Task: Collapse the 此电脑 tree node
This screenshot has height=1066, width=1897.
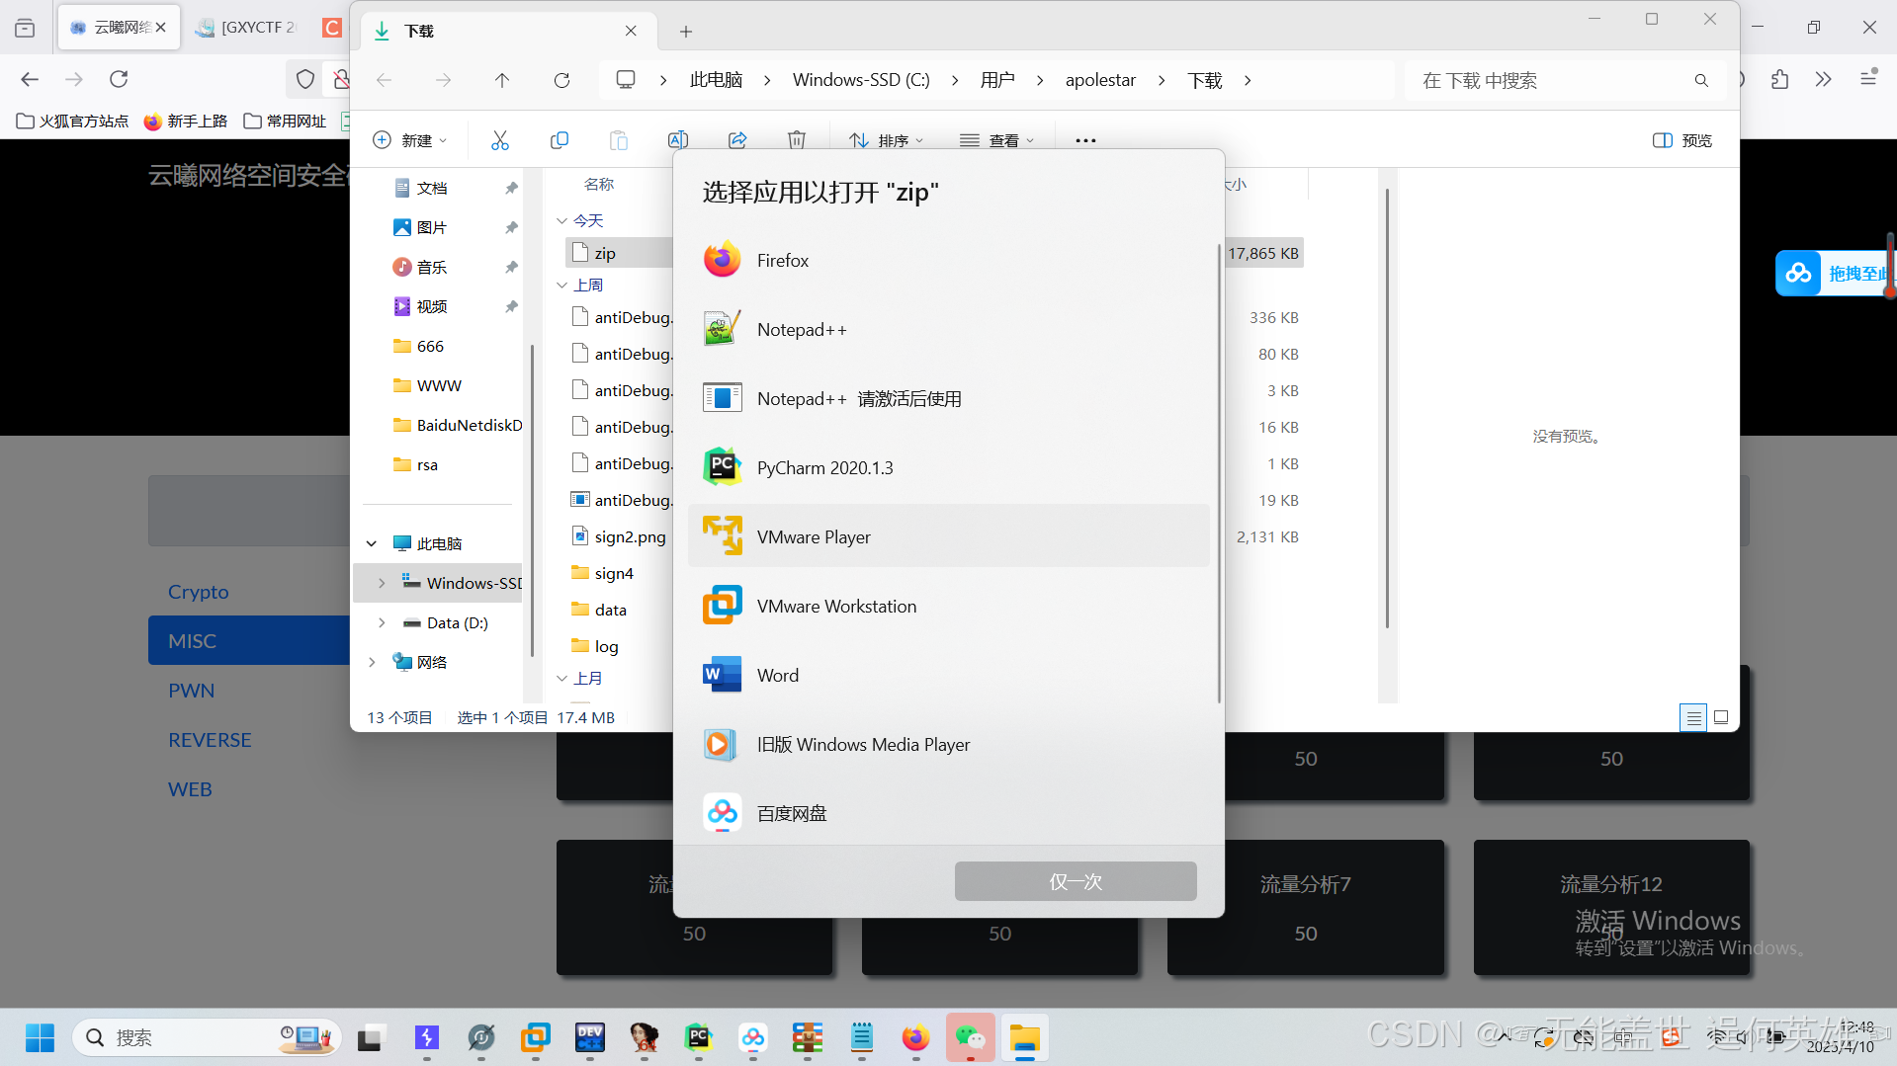Action: (372, 543)
